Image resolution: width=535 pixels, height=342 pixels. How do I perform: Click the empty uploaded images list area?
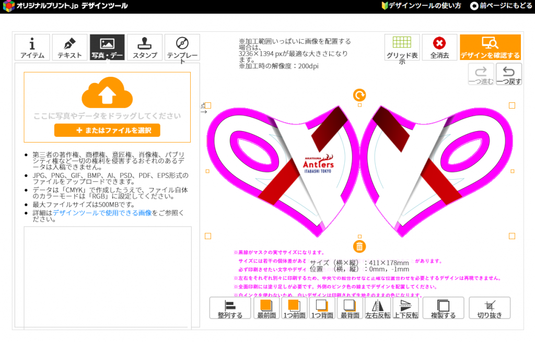pyautogui.click(x=108, y=277)
